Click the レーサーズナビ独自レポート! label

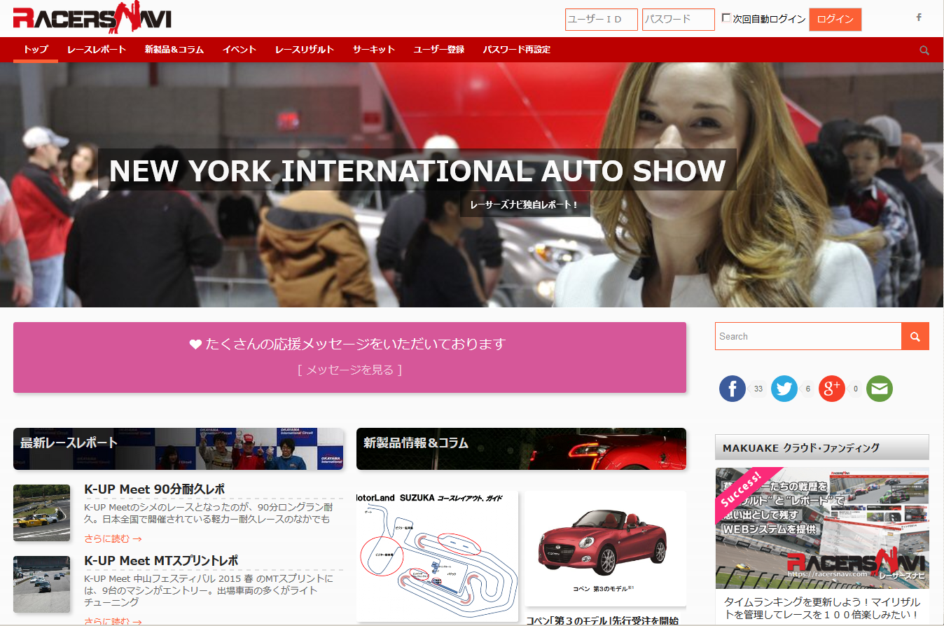tap(525, 205)
